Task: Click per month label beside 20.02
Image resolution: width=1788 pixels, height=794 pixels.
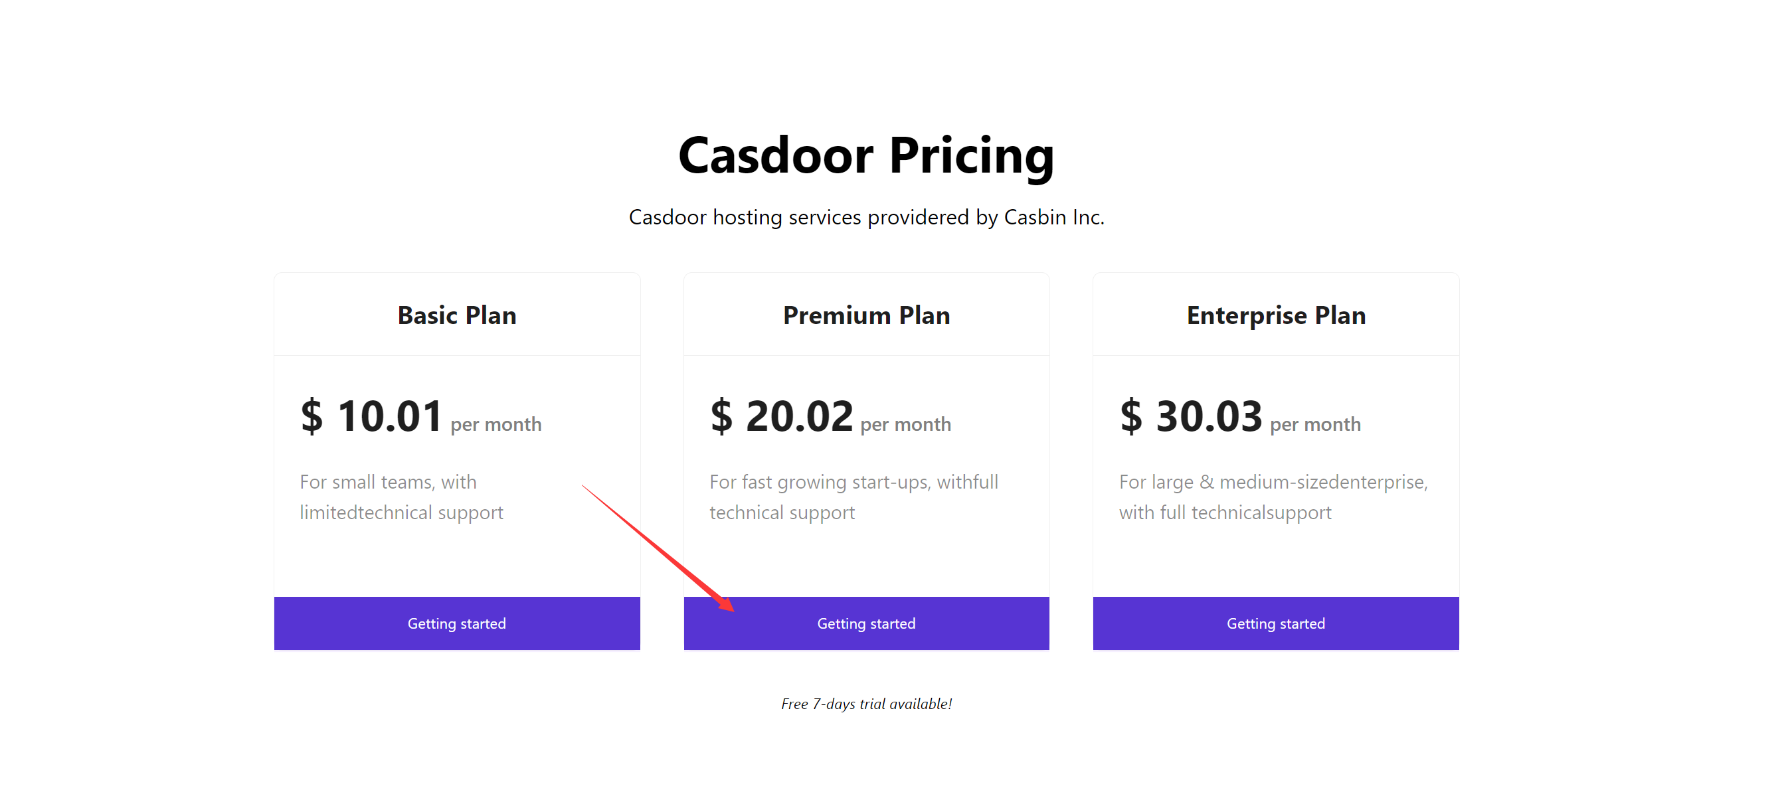Action: (x=905, y=424)
